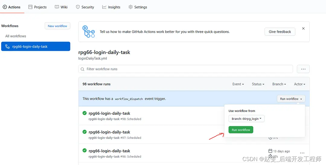Click success check icon for run #98
326x165 pixels.
85,113
